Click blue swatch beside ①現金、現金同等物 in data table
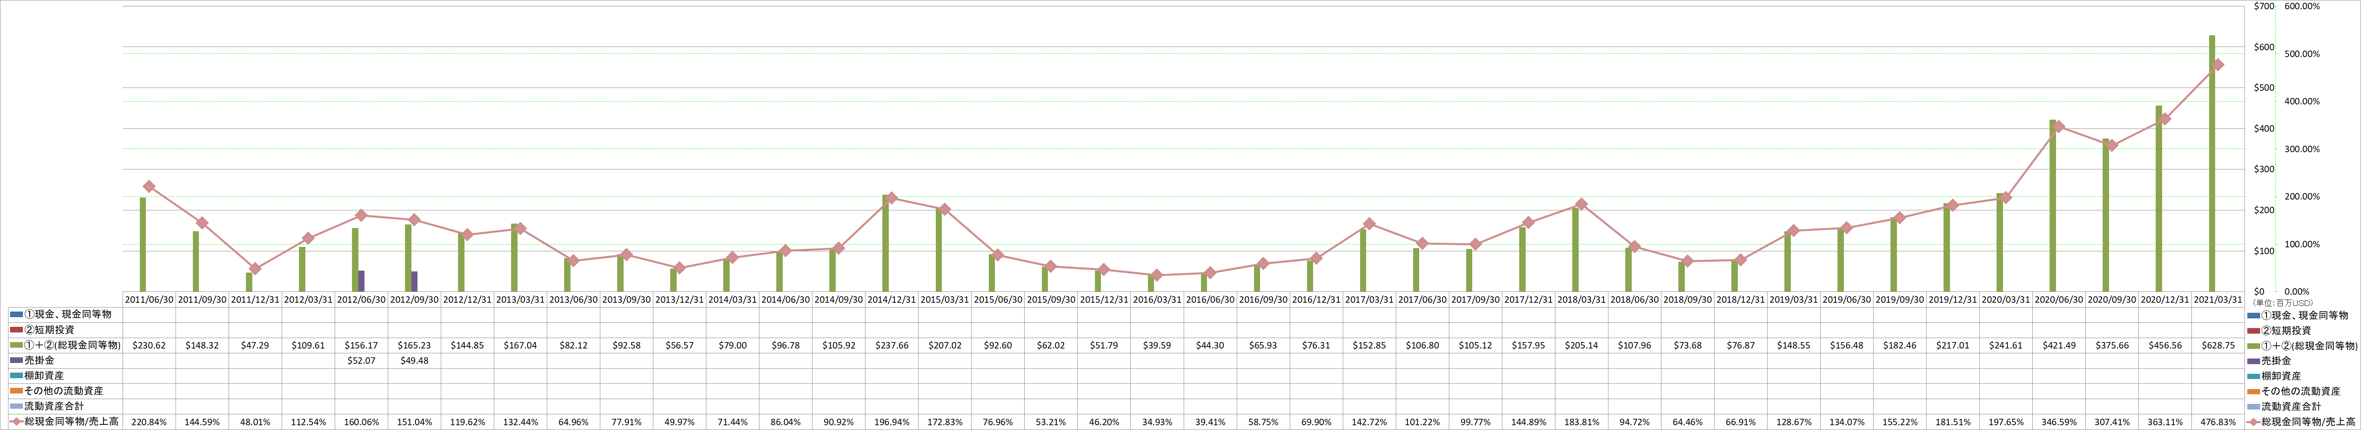Screen dimensions: 2361x430 tap(16, 315)
